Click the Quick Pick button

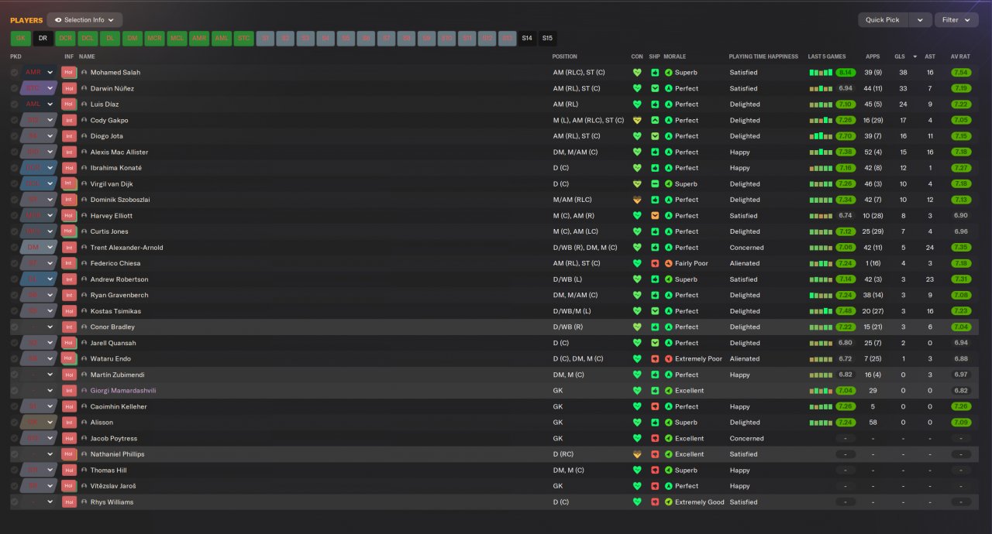[x=883, y=20]
